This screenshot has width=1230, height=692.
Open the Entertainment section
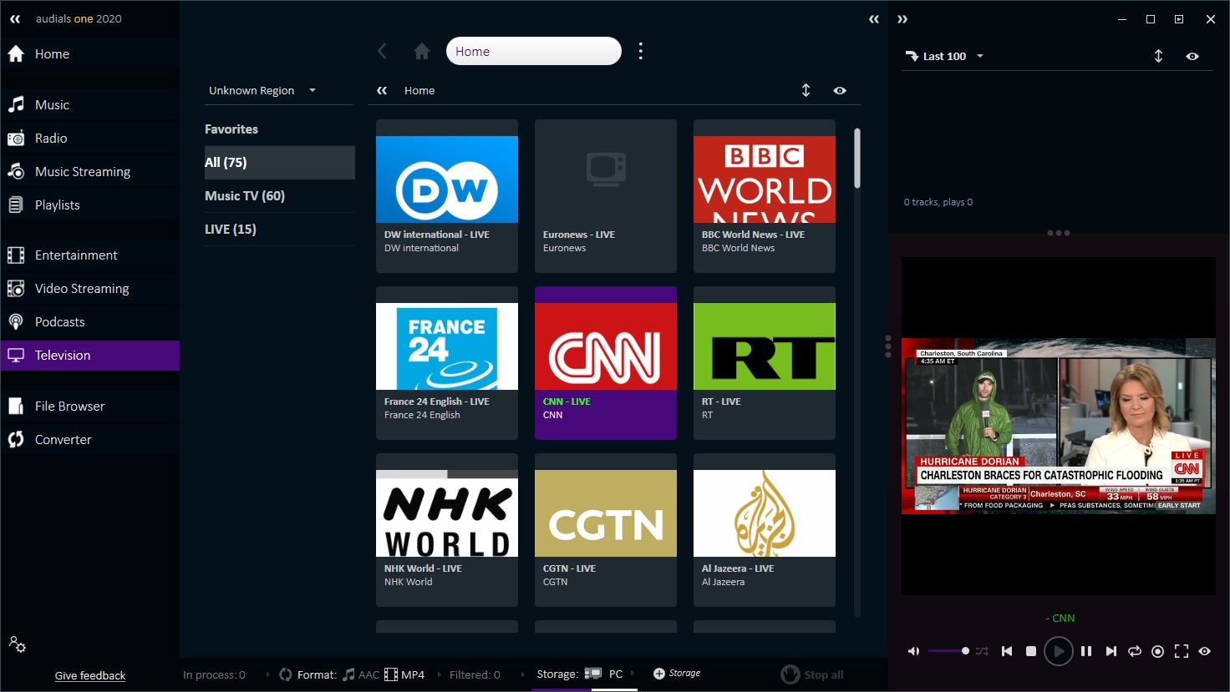click(x=89, y=255)
